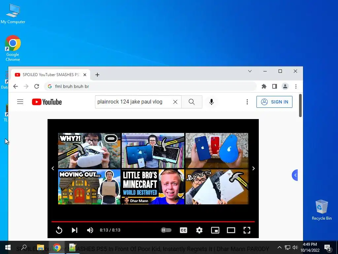Click Chrome icon in the taskbar
This screenshot has width=338, height=254.
tap(57, 247)
